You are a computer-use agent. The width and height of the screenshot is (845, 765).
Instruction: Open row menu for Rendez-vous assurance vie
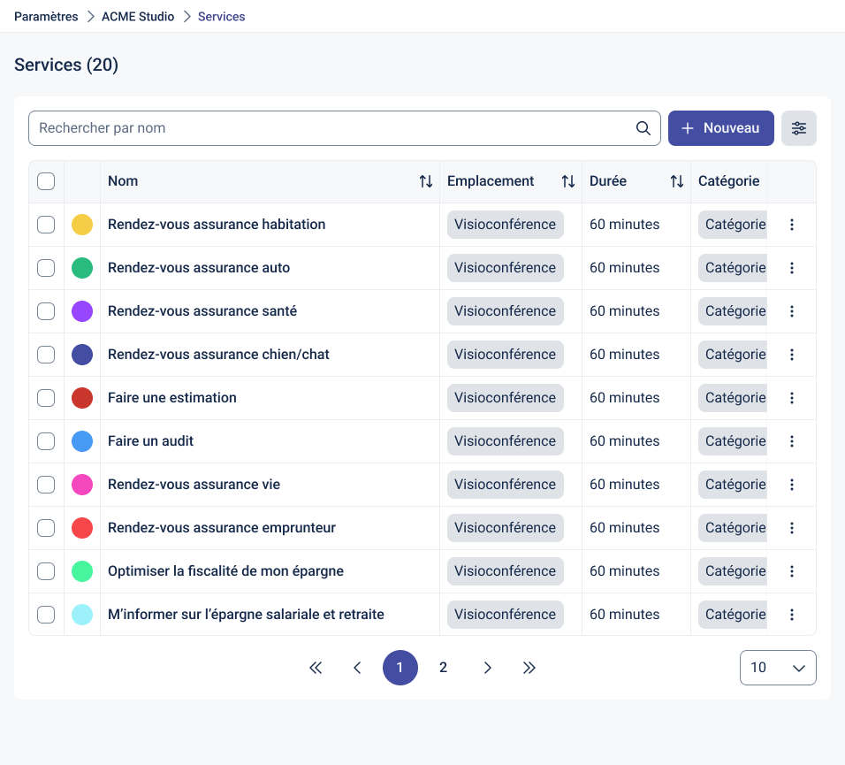(792, 485)
